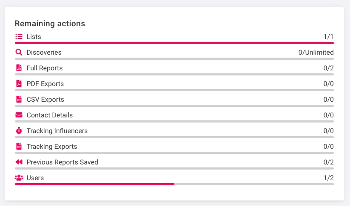
Task: Click the Tracking Influencers label
Action: [x=57, y=131]
